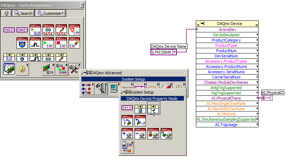Open the Real-Time clock subpalette
285x164 pixels.
(22, 69)
